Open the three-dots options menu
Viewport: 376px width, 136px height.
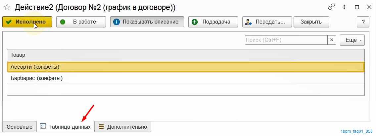344,7
